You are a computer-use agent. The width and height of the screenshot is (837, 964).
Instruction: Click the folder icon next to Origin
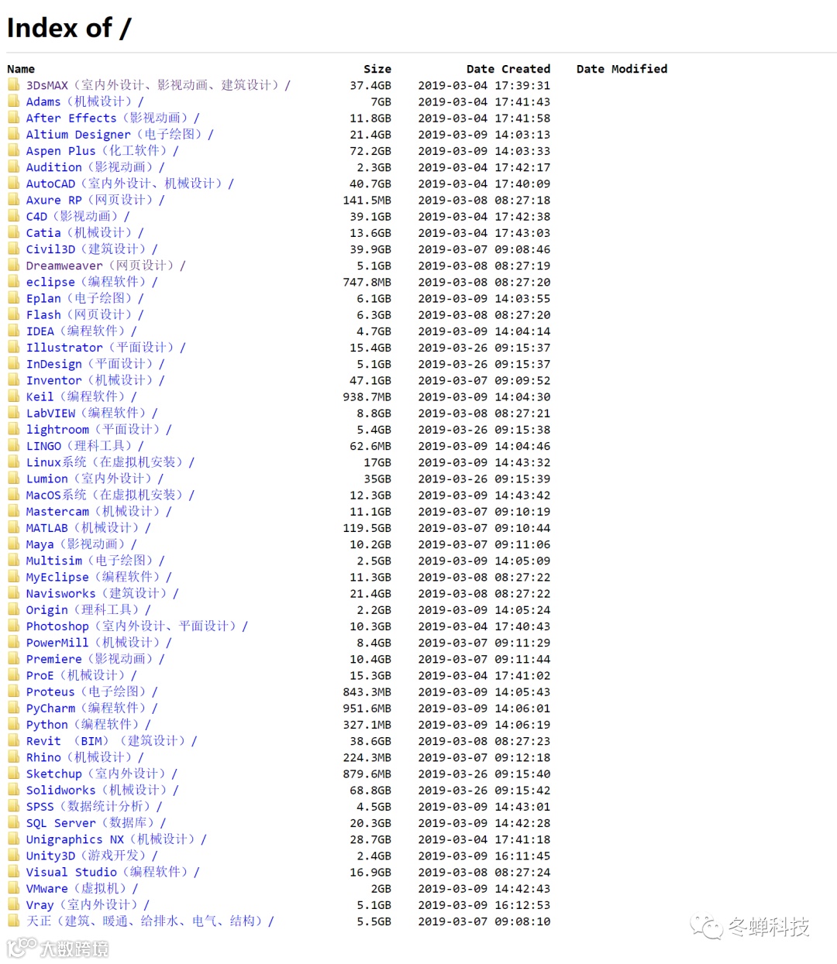pyautogui.click(x=14, y=609)
